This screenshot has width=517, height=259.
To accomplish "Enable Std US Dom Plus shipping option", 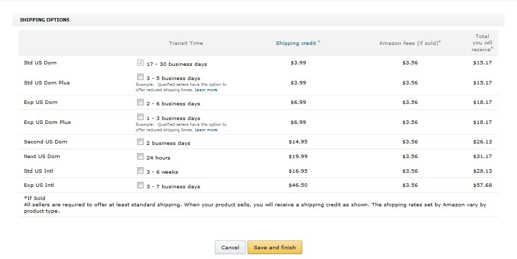I will (x=140, y=77).
